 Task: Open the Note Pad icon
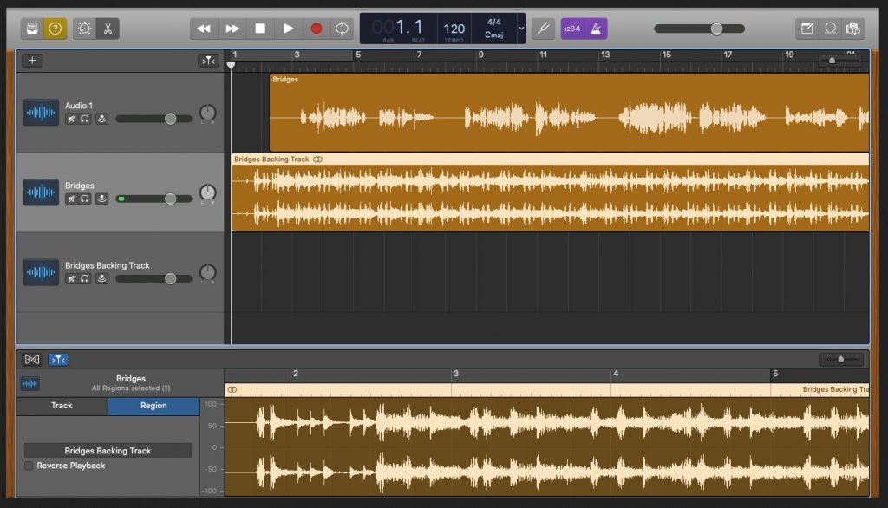pyautogui.click(x=809, y=28)
